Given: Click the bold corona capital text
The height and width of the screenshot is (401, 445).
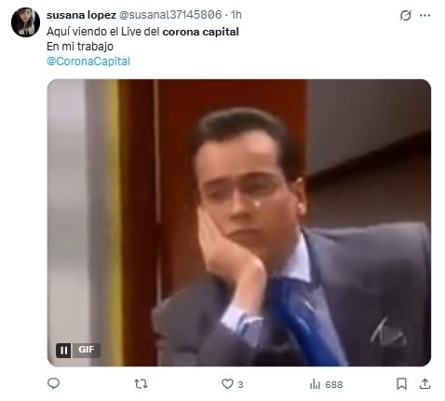Looking at the screenshot, I should pos(200,32).
